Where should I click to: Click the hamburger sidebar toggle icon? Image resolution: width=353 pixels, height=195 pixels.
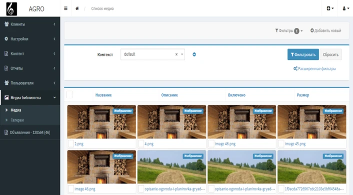65,8
